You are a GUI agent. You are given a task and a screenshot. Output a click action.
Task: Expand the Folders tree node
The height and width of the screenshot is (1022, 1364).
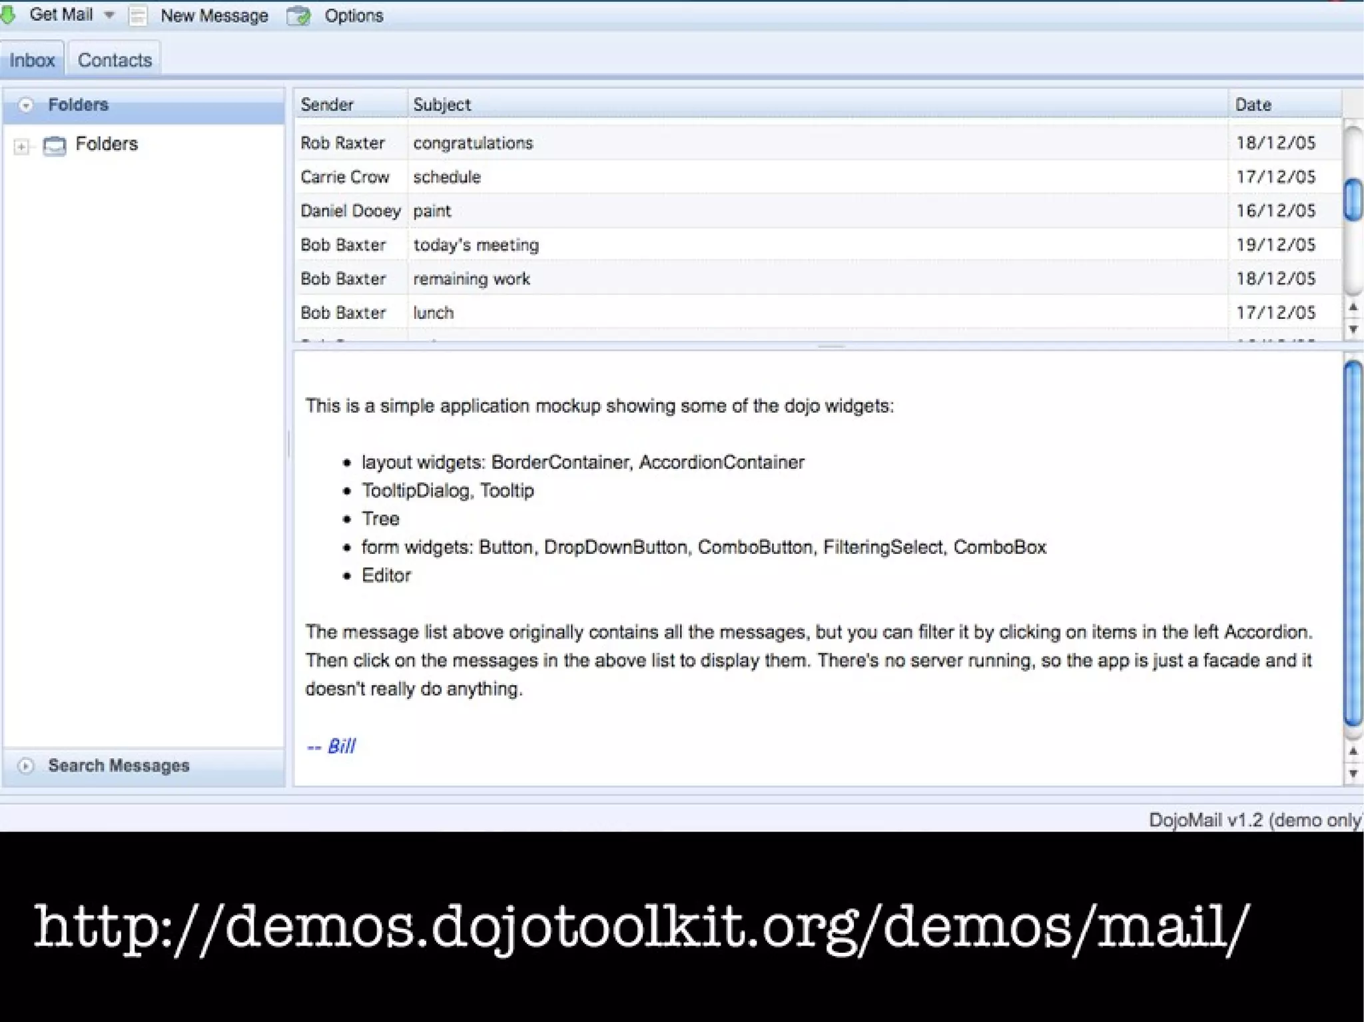click(21, 146)
